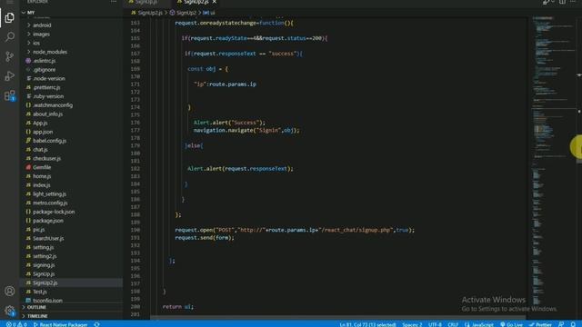Image resolution: width=582 pixels, height=327 pixels.
Task: Open SearchUser.js in the explorer
Action: tap(48, 239)
